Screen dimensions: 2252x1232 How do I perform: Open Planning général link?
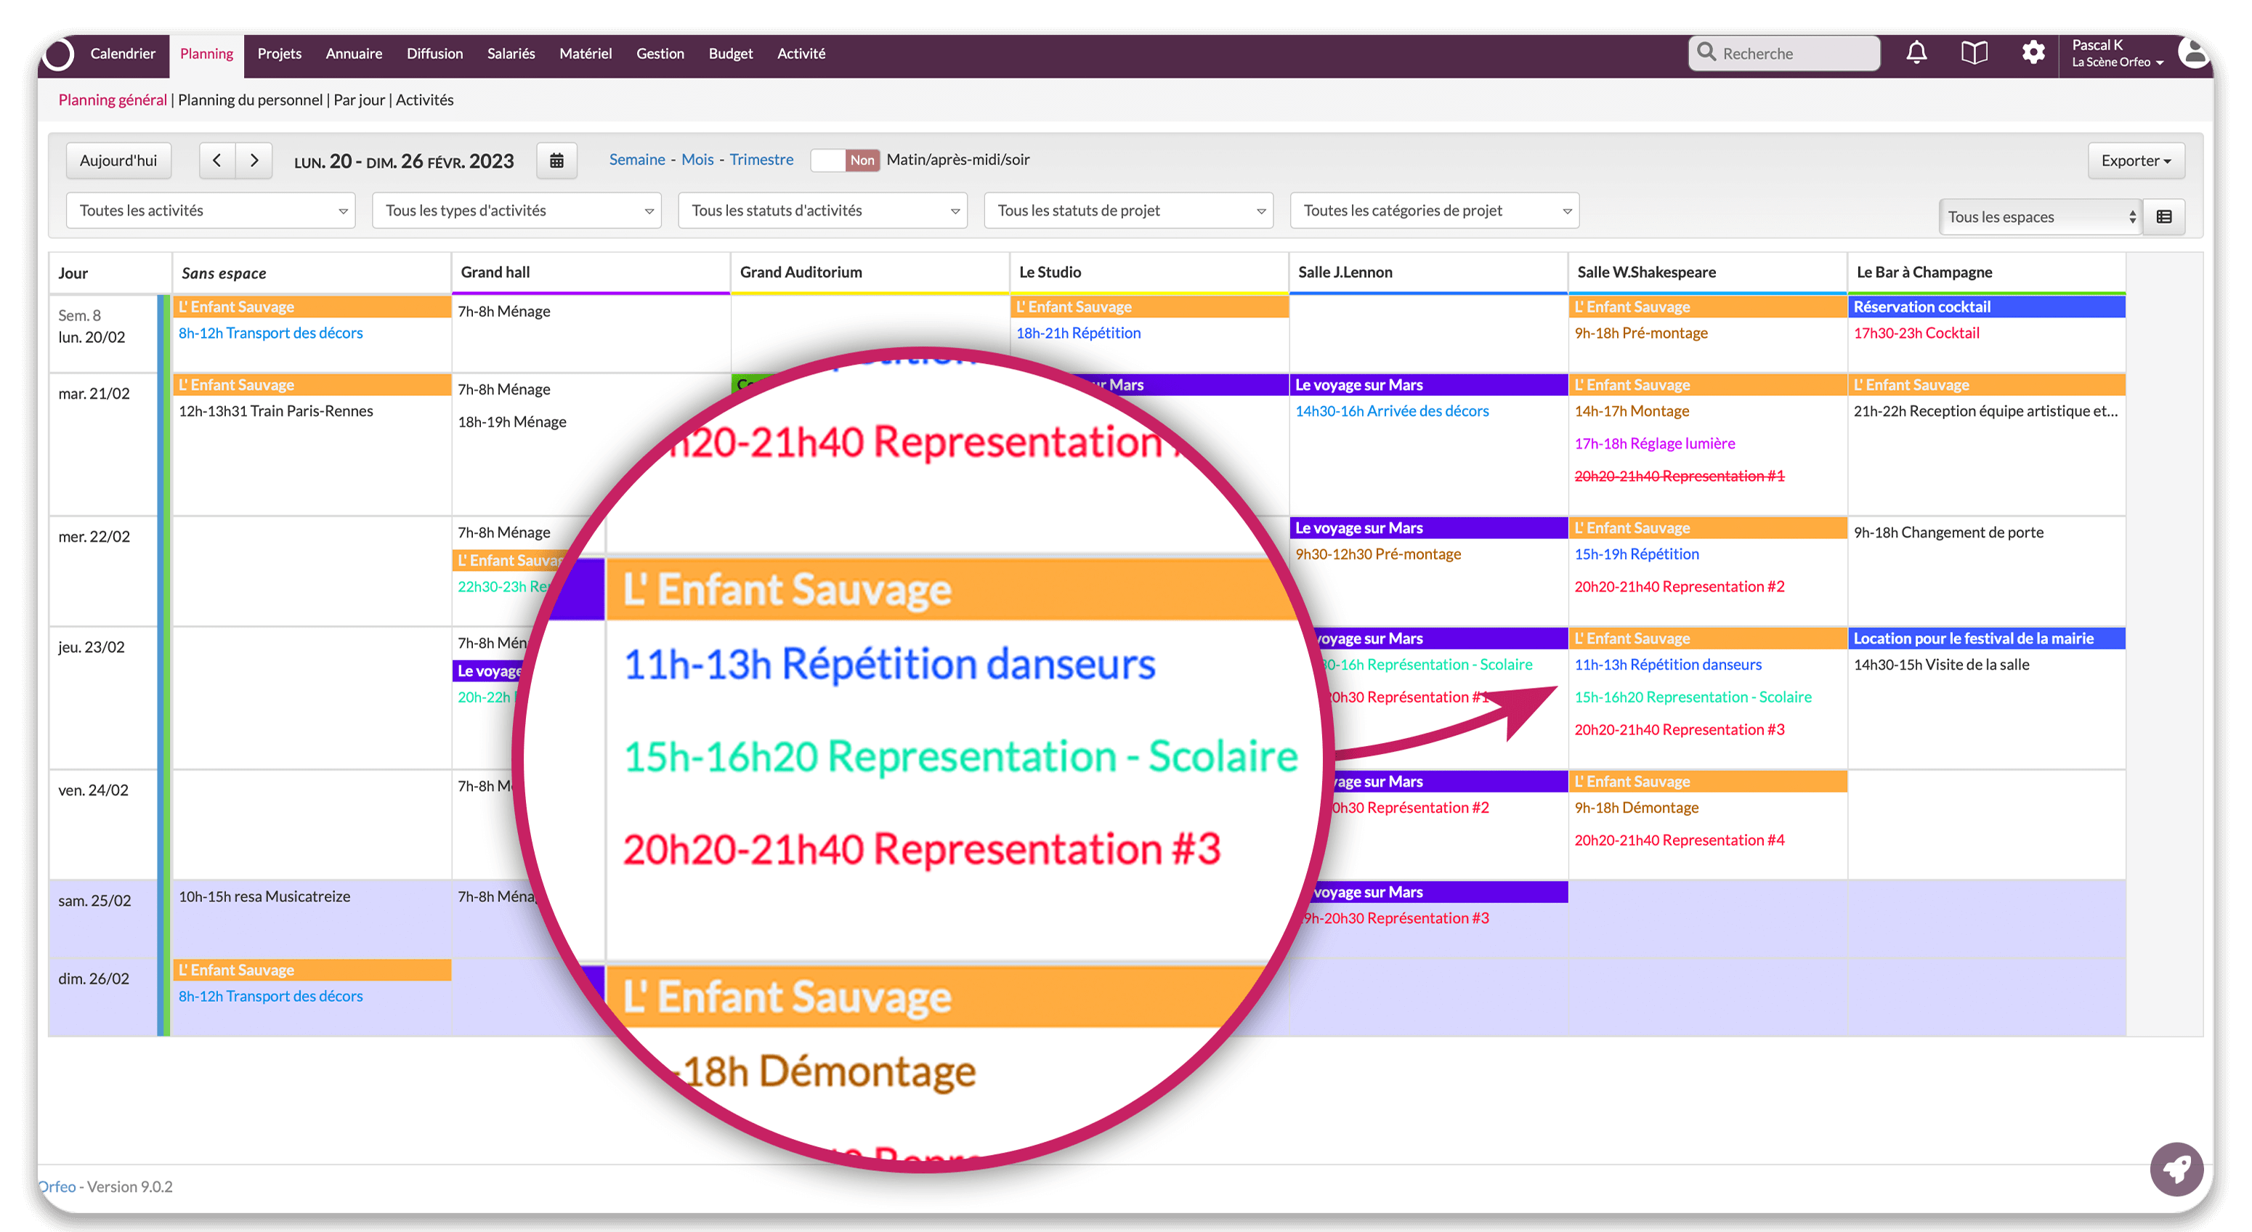coord(113,100)
